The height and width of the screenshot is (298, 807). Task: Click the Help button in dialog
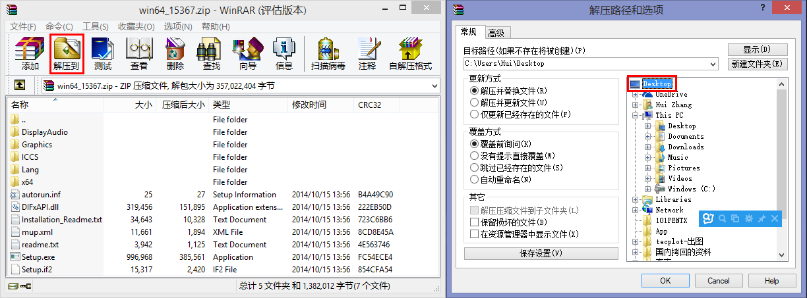coord(772,280)
